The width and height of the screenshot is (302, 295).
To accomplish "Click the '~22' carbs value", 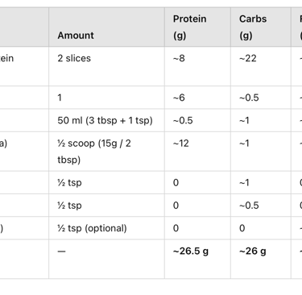I will (248, 58).
